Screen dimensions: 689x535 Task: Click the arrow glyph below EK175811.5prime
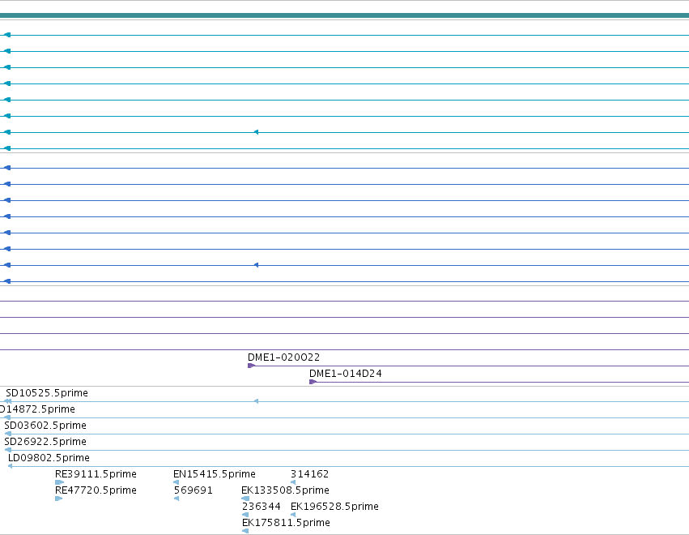click(x=245, y=532)
